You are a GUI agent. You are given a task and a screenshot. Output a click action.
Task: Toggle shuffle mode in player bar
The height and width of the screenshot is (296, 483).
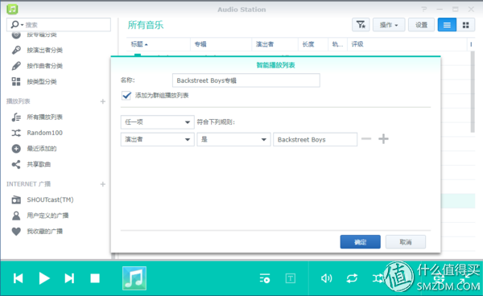pyautogui.click(x=378, y=278)
